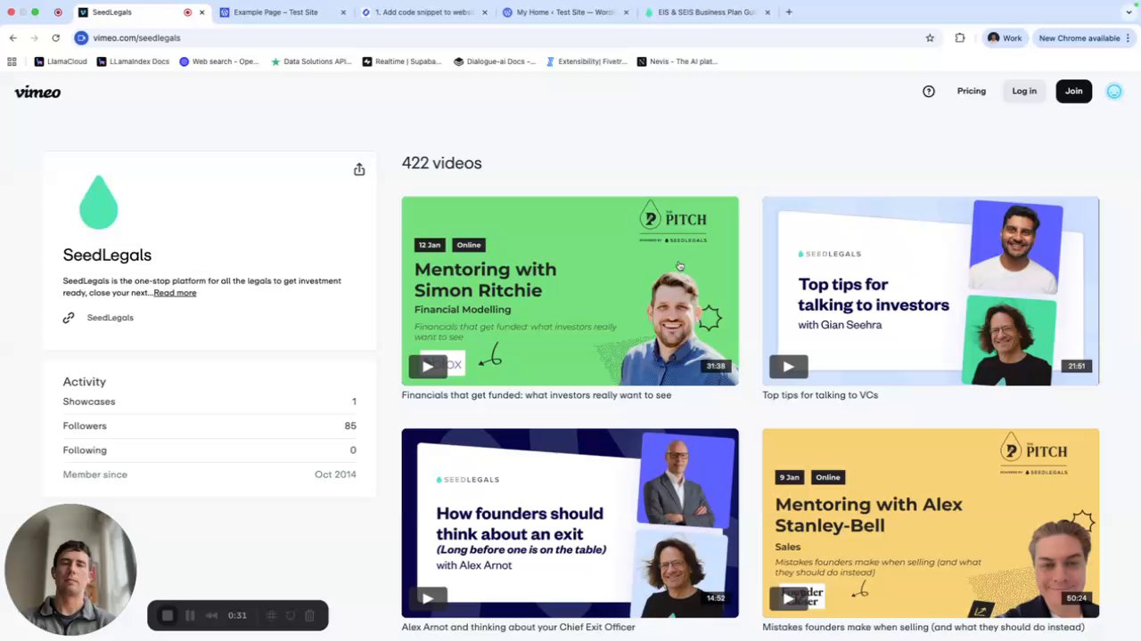Go forward in browser history

(34, 37)
